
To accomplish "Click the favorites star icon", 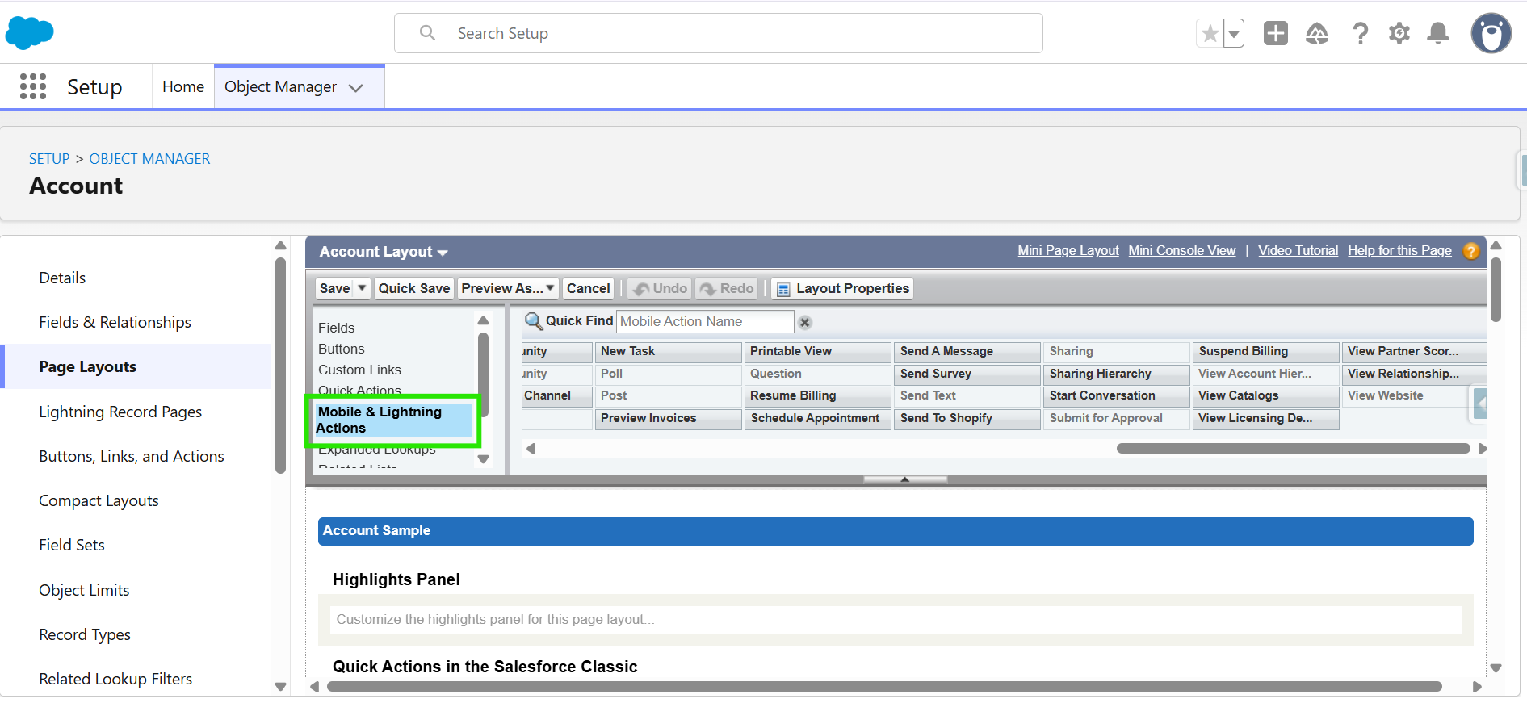I will click(1210, 33).
